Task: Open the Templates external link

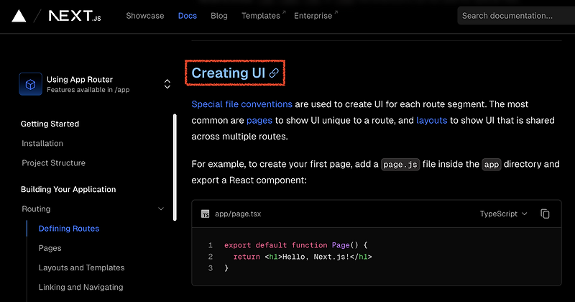Action: coord(263,16)
